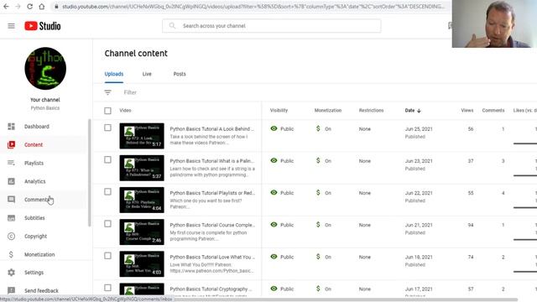Click the 4:04 Playlists or Redo thumbnail

coord(142,200)
